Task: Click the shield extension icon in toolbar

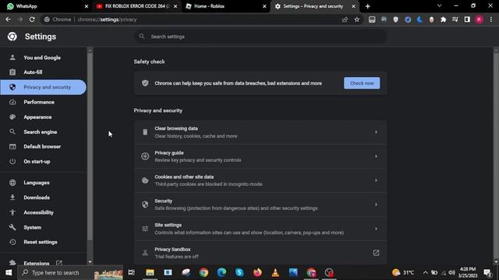Action: [395, 19]
